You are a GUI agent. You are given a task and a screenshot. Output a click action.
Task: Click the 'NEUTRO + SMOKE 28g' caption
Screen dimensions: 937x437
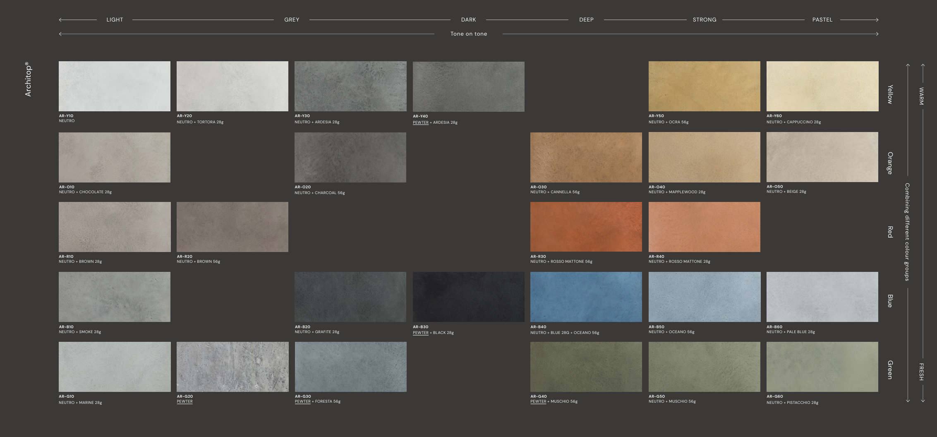click(80, 332)
